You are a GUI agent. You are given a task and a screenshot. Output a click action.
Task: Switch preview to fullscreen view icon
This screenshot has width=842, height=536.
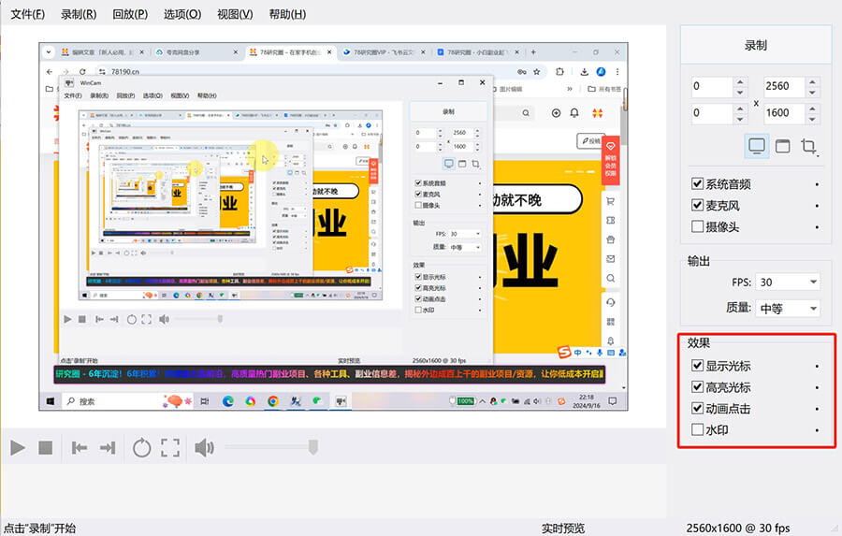(x=169, y=448)
